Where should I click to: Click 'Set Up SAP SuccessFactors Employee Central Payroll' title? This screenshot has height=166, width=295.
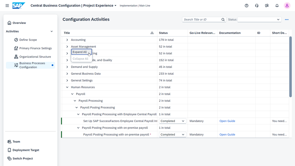click(x=120, y=121)
